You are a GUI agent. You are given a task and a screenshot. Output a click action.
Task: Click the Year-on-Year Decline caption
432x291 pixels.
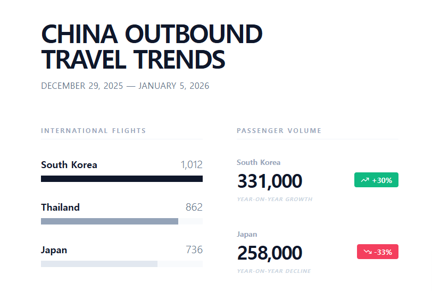click(274, 271)
